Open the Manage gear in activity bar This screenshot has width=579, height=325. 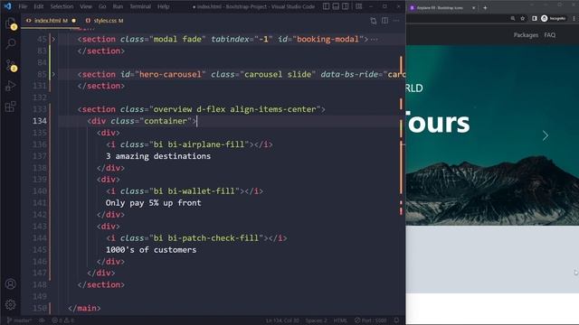point(10,305)
